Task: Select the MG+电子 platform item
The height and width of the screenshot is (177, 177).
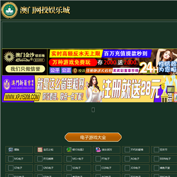Action: 78,159
